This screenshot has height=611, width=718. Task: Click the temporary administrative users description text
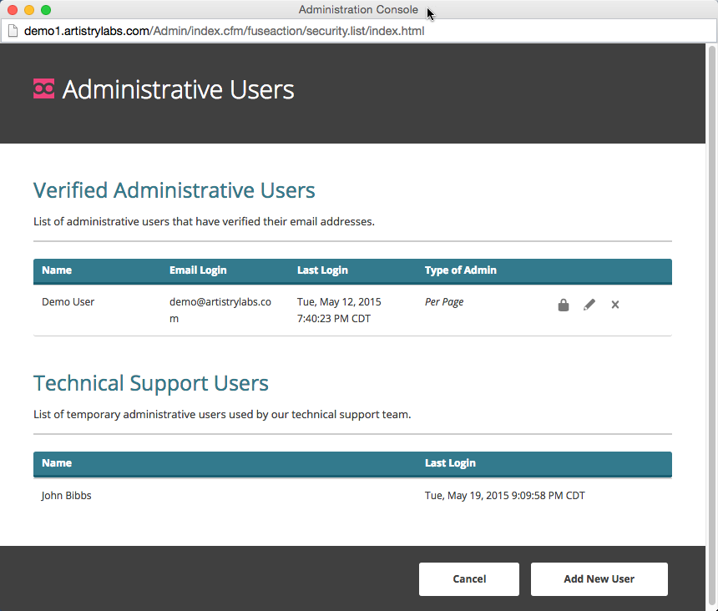(x=222, y=414)
